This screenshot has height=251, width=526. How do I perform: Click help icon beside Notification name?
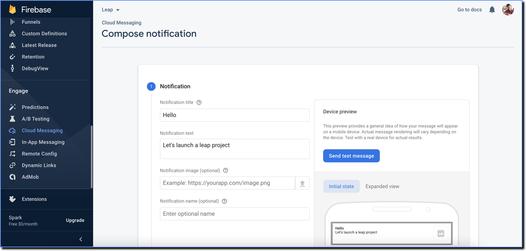pyautogui.click(x=224, y=201)
